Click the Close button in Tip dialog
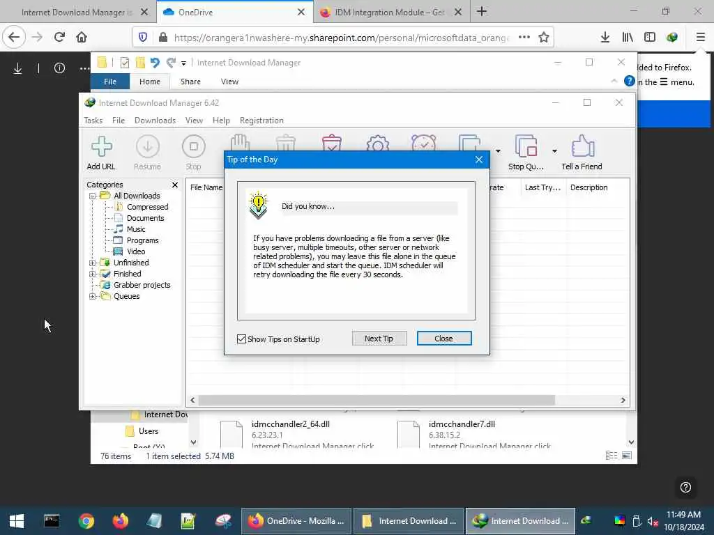714x535 pixels. click(x=444, y=339)
